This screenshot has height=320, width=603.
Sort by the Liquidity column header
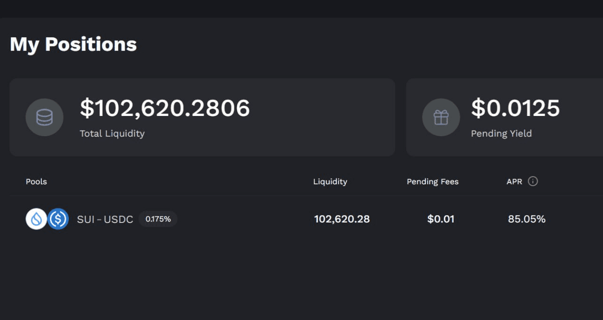[330, 182]
